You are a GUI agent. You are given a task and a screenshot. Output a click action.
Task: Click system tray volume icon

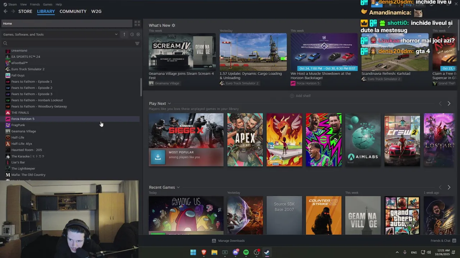pyautogui.click(x=429, y=252)
